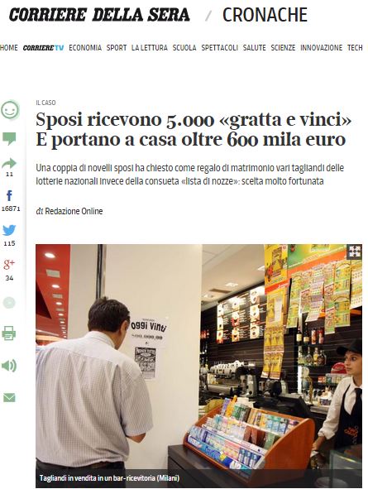Navigate to La Lettura section
The width and height of the screenshot is (368, 489).
150,48
